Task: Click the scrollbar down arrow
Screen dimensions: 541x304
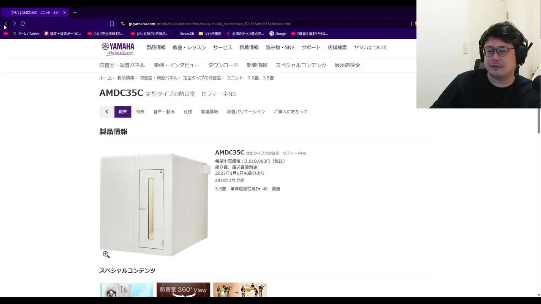Action: point(539,295)
